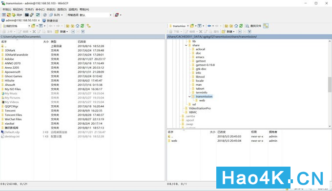This screenshot has width=332, height=191.
Task: Collapse the transmission tree node
Action: pos(189,96)
